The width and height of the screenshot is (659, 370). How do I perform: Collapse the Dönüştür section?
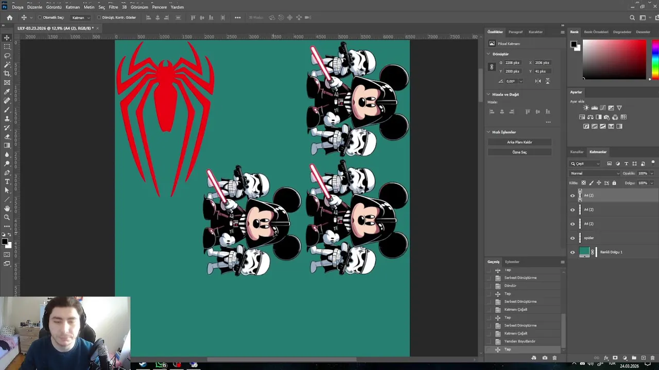point(489,54)
